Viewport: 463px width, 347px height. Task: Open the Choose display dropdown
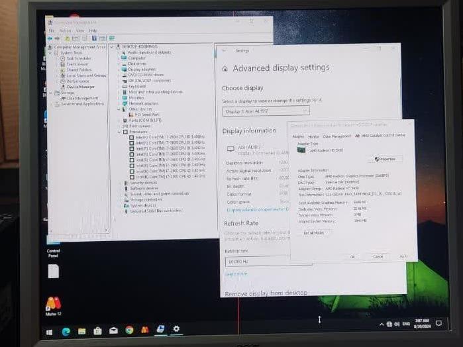coord(266,111)
